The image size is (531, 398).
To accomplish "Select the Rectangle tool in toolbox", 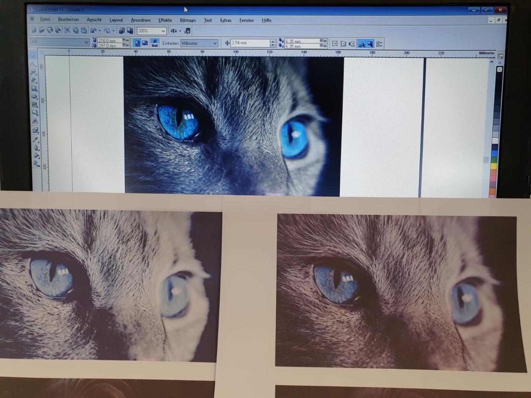I will point(34,89).
